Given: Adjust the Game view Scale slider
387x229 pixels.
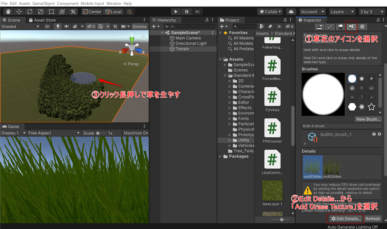Looking at the screenshot, I should pyautogui.click(x=101, y=133).
